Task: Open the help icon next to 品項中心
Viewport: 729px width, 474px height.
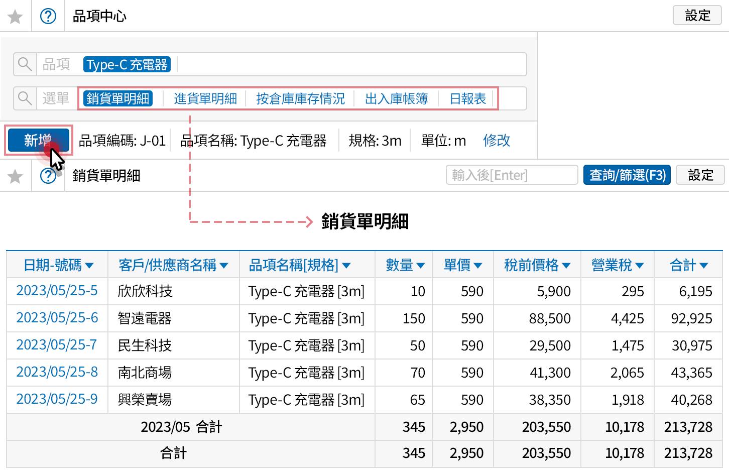Action: coord(48,16)
